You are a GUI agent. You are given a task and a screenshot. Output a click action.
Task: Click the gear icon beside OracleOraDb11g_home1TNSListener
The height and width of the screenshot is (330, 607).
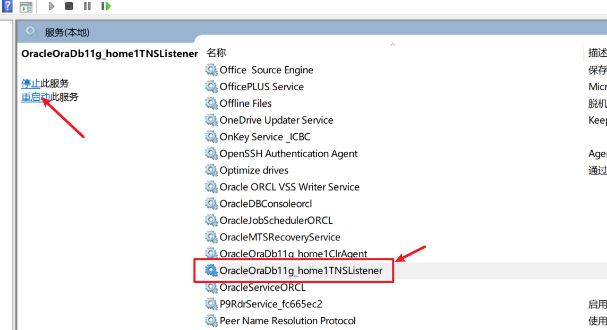pyautogui.click(x=211, y=271)
